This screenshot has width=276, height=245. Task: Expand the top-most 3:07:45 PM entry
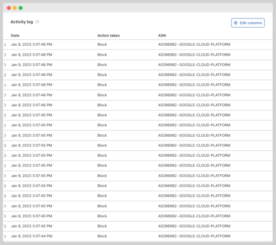(5, 115)
